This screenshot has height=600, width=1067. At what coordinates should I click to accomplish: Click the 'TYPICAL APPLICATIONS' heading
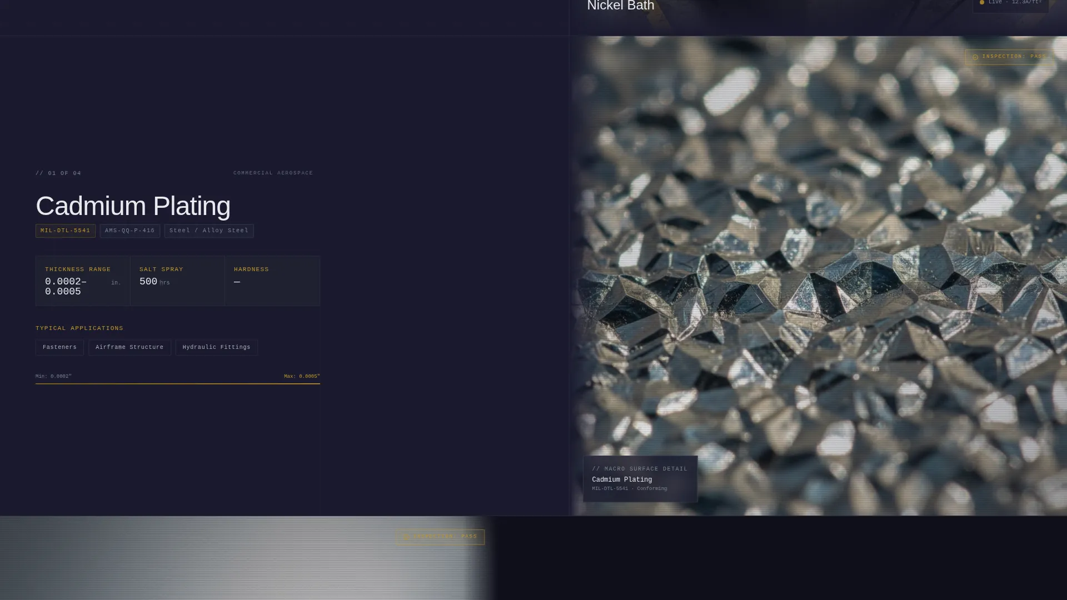coord(79,328)
